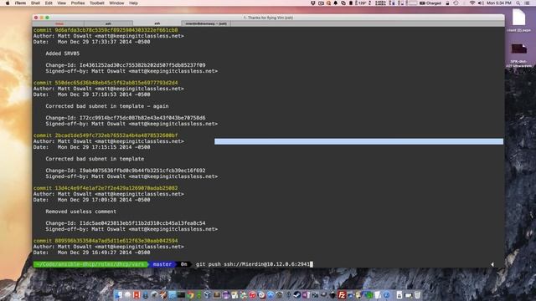Open Google Chrome from the Dock
This screenshot has width=536, height=301.
(190, 295)
